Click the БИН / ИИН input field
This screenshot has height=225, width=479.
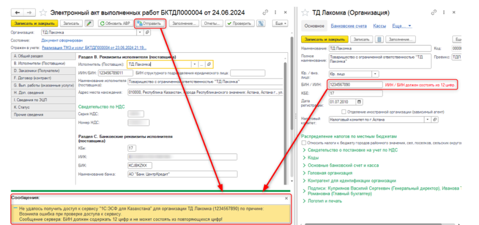[356, 85]
